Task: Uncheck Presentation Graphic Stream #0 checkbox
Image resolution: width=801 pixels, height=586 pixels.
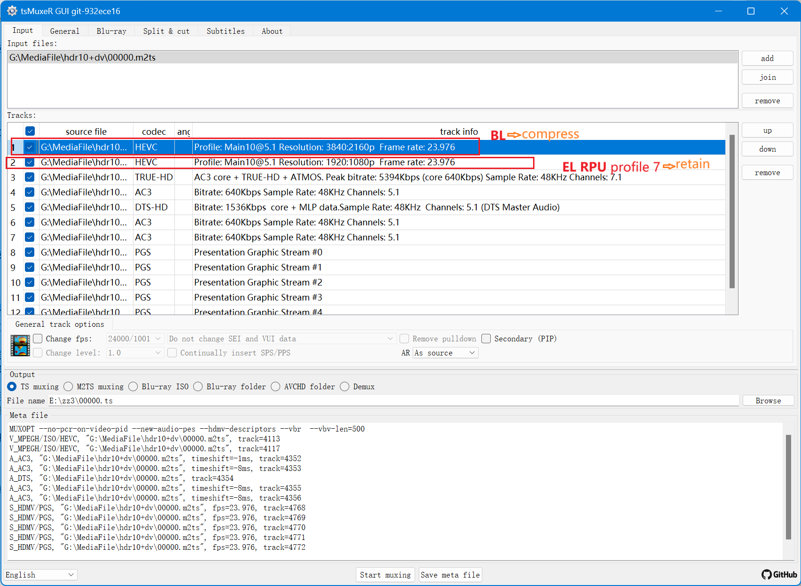Action: point(30,252)
